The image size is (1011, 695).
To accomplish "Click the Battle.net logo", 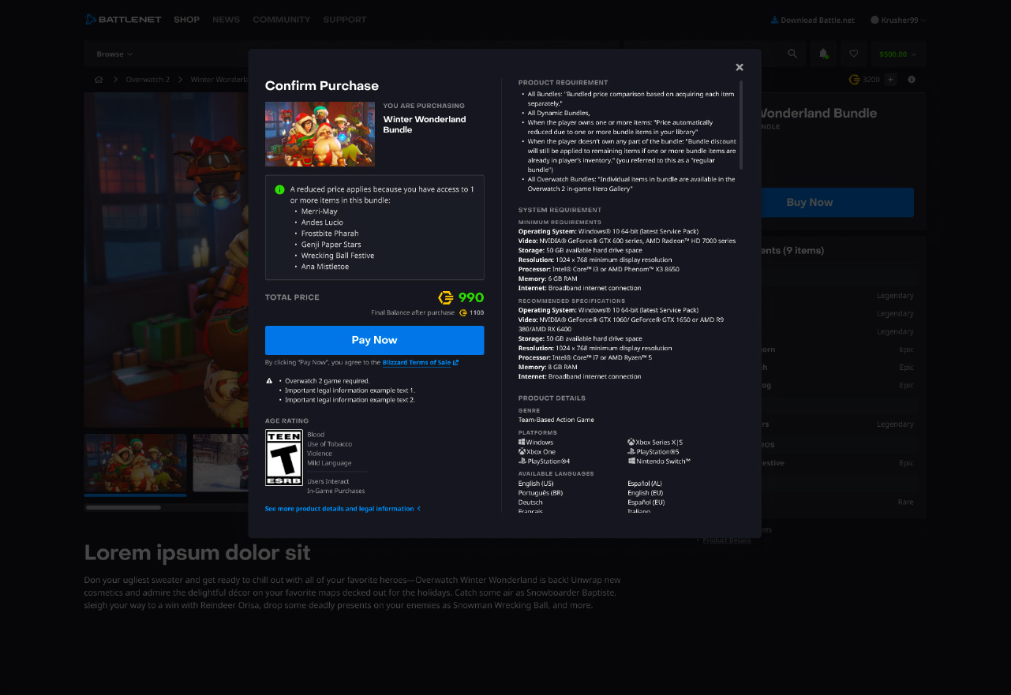I will click(x=124, y=20).
